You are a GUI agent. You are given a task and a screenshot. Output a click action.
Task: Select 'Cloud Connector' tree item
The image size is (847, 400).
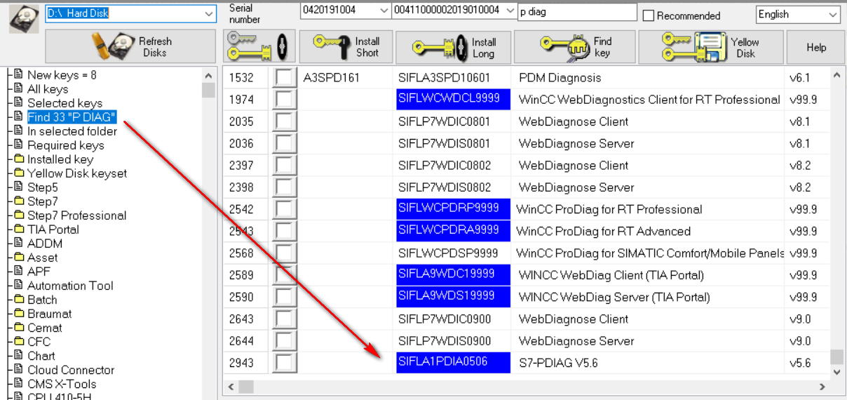(x=71, y=370)
